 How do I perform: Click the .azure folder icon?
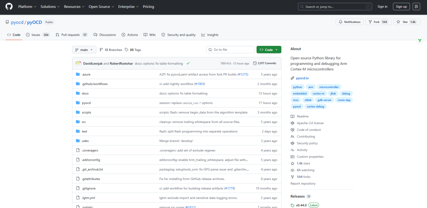(77, 74)
